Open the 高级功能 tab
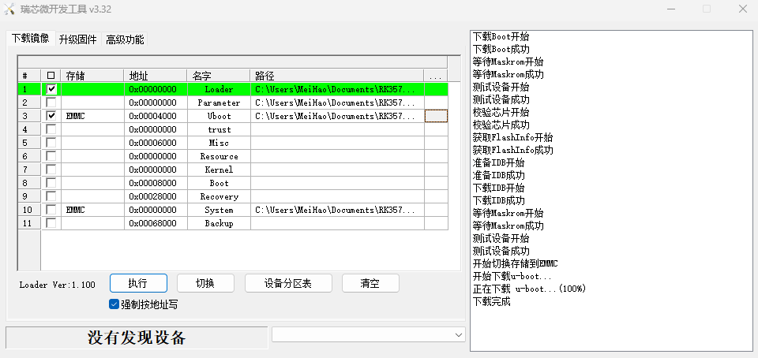 (125, 39)
